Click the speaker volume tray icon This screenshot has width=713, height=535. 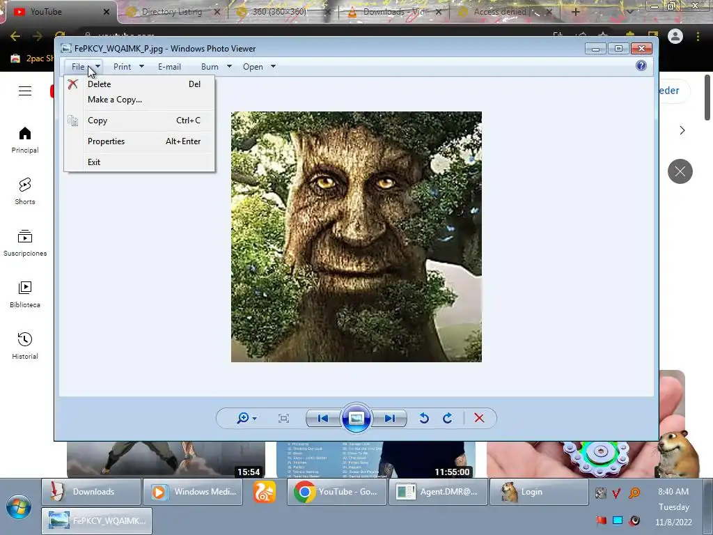[x=634, y=520]
